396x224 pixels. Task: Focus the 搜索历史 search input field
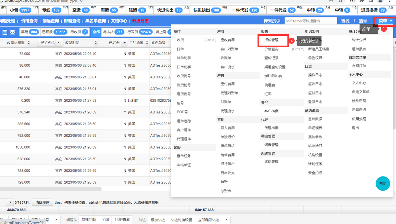click(310, 21)
